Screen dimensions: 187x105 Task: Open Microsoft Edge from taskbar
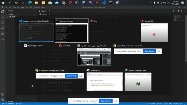point(30,3)
